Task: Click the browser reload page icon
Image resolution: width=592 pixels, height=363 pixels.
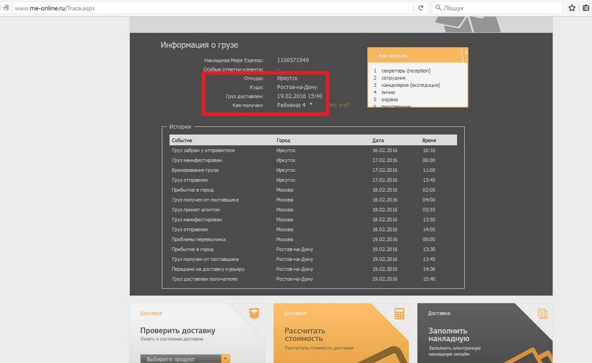Action: pyautogui.click(x=420, y=8)
